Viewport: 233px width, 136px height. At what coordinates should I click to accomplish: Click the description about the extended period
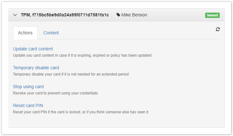[x=71, y=74]
